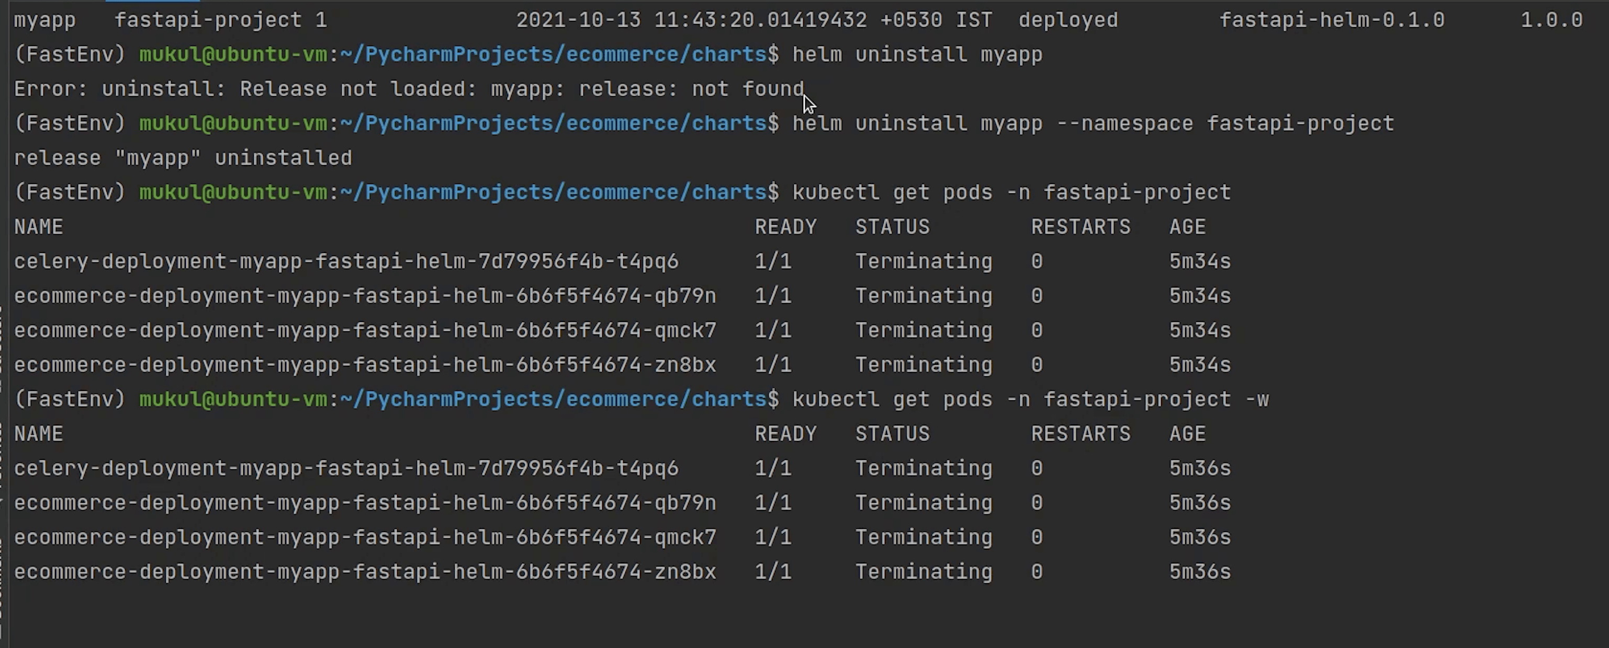1609x648 pixels.
Task: Click the 1/1 ready value of qmck7 pod aged 5m34s
Action: pos(773,331)
